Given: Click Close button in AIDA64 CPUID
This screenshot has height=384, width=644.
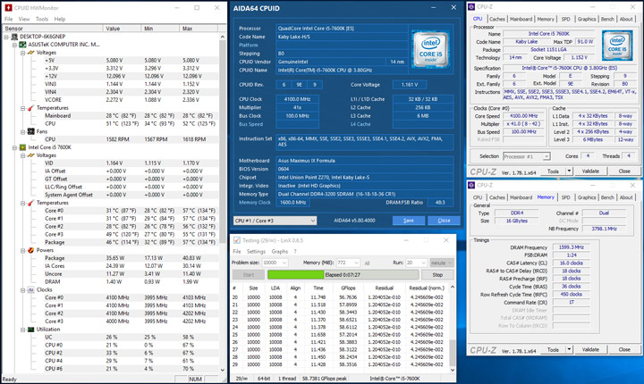Looking at the screenshot, I should point(444,221).
